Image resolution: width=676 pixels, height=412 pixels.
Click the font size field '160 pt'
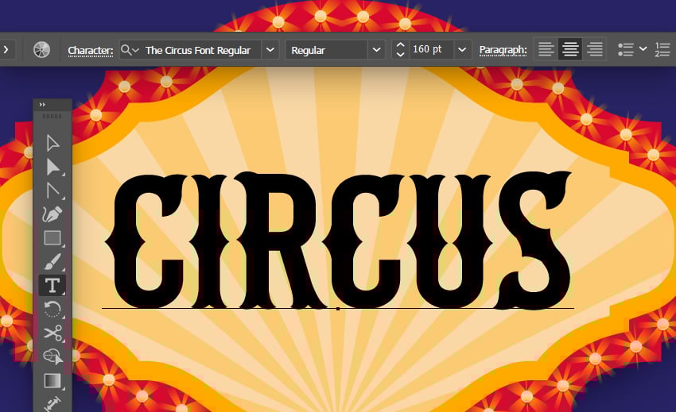pos(430,49)
